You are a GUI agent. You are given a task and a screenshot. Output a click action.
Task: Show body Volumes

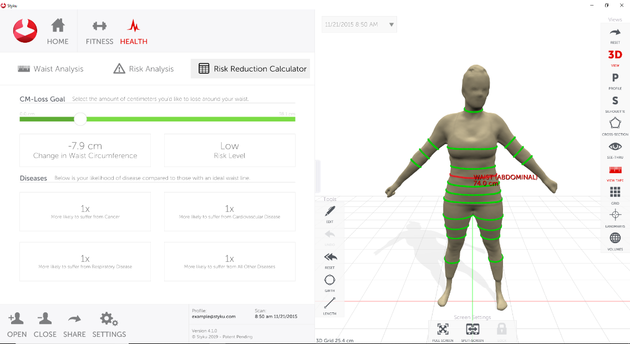coord(615,240)
